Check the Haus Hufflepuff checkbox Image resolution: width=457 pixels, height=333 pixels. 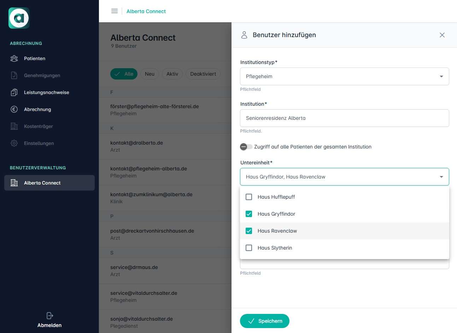pyautogui.click(x=249, y=197)
